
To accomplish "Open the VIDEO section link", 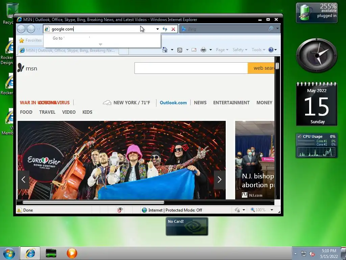I will (x=69, y=112).
